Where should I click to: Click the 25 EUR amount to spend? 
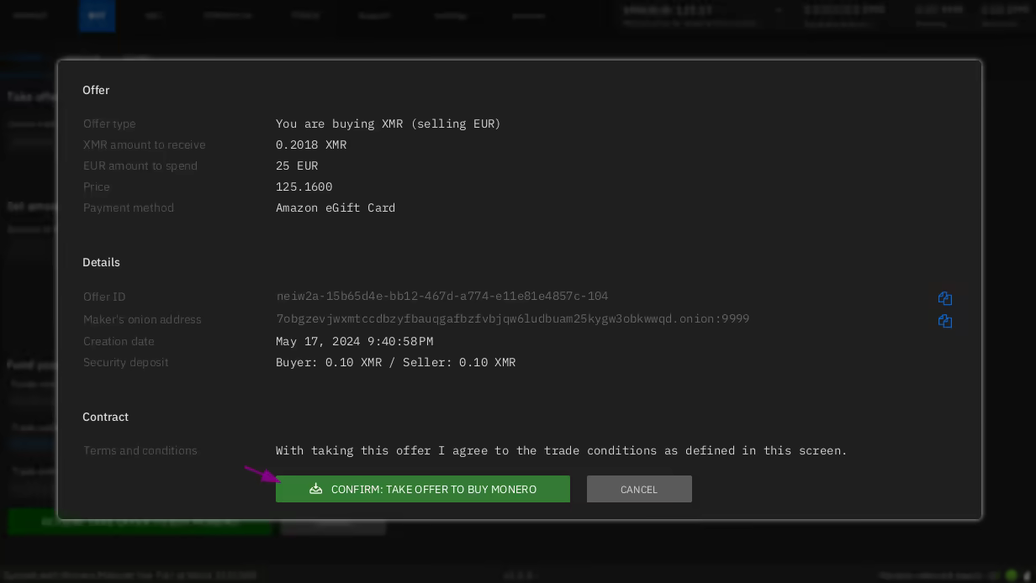296,165
